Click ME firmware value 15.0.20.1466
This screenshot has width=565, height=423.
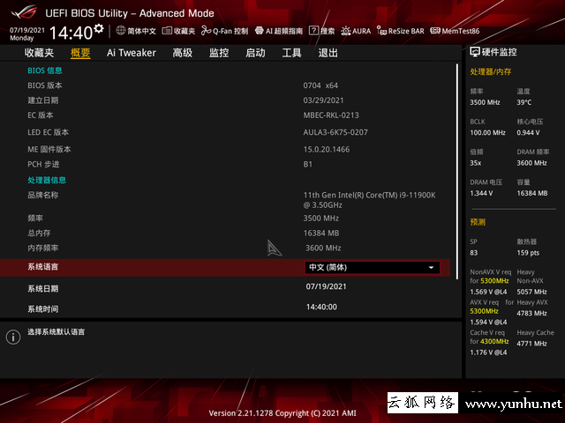[327, 150]
